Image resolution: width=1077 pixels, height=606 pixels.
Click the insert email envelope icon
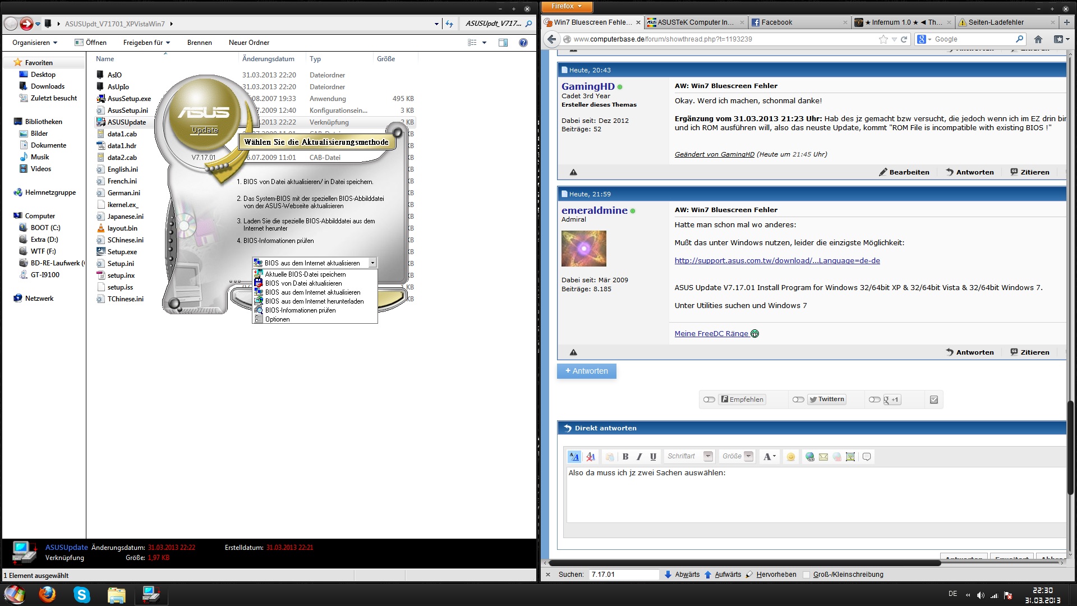823,457
